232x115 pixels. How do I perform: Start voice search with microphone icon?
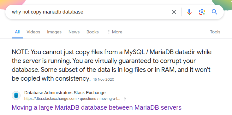click(189, 12)
